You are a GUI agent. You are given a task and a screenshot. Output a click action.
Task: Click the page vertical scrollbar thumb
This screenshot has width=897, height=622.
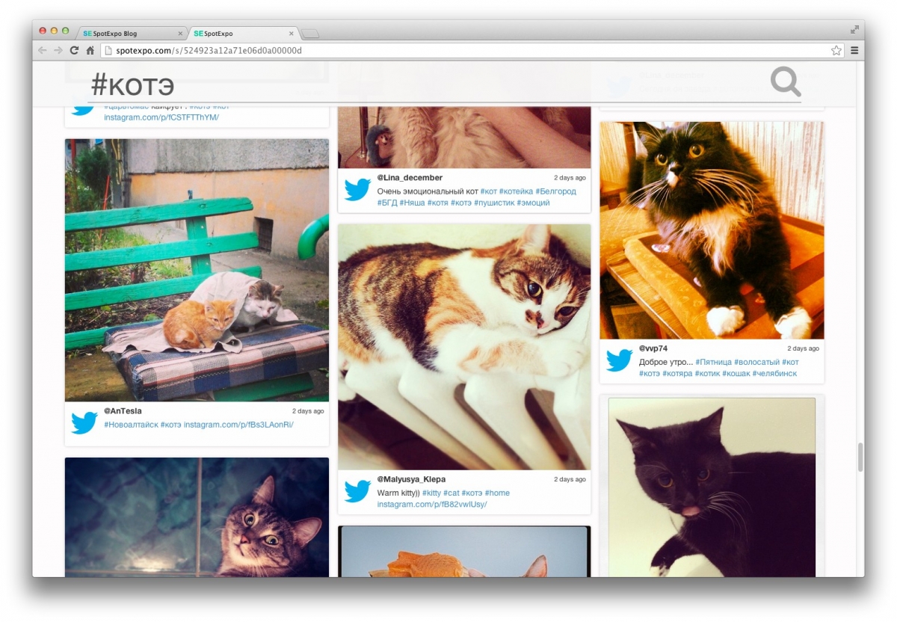(860, 457)
